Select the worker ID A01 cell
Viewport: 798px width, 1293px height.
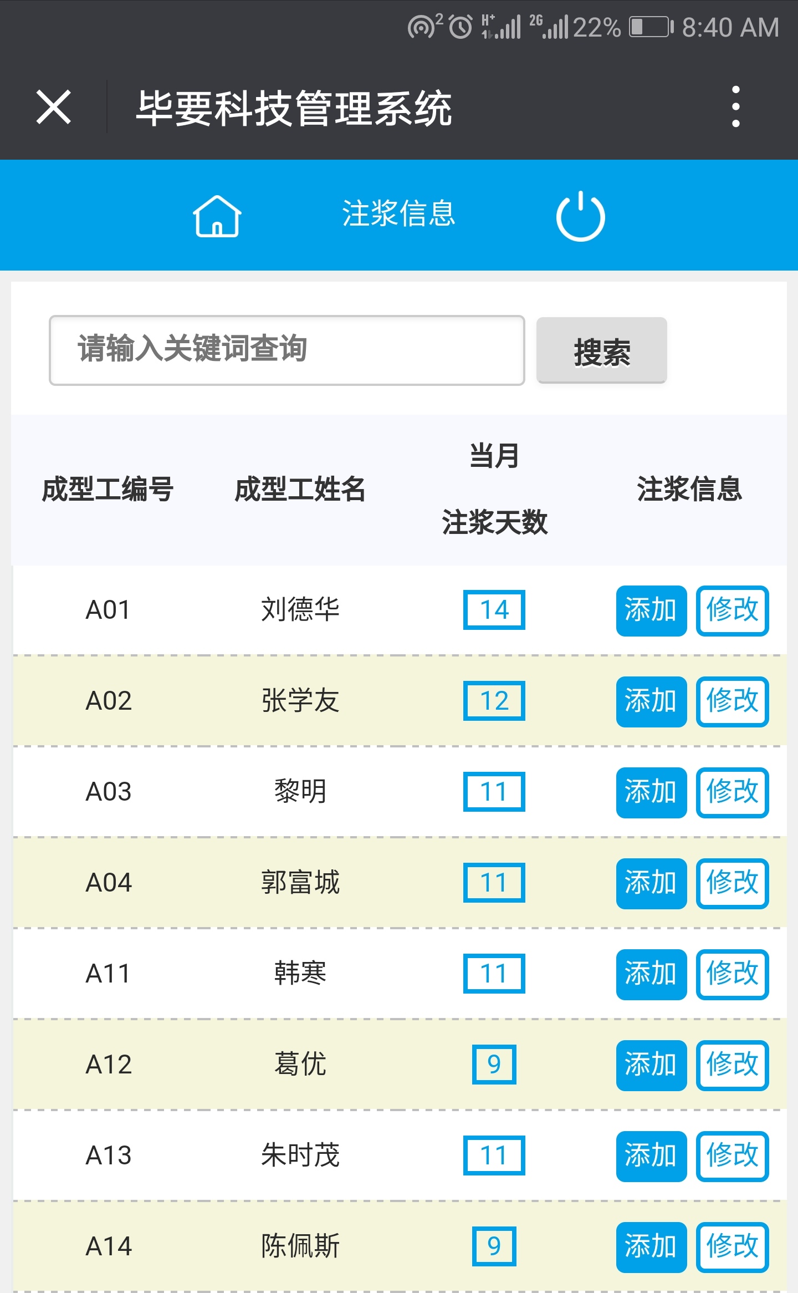click(108, 610)
